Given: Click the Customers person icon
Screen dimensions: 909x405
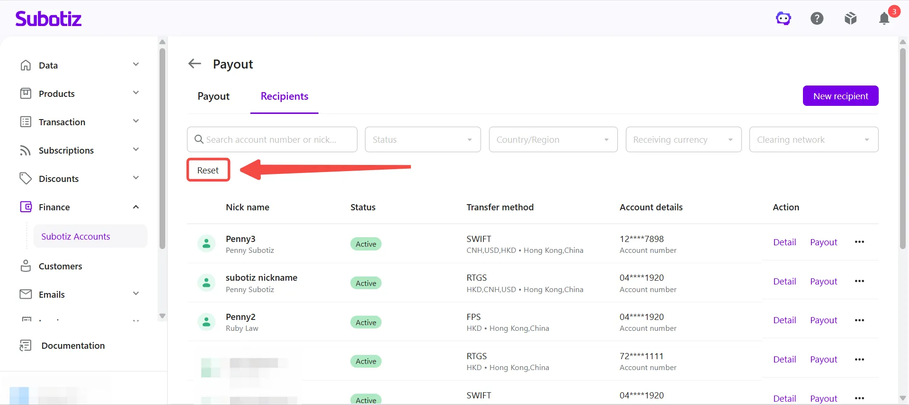Looking at the screenshot, I should (26, 266).
